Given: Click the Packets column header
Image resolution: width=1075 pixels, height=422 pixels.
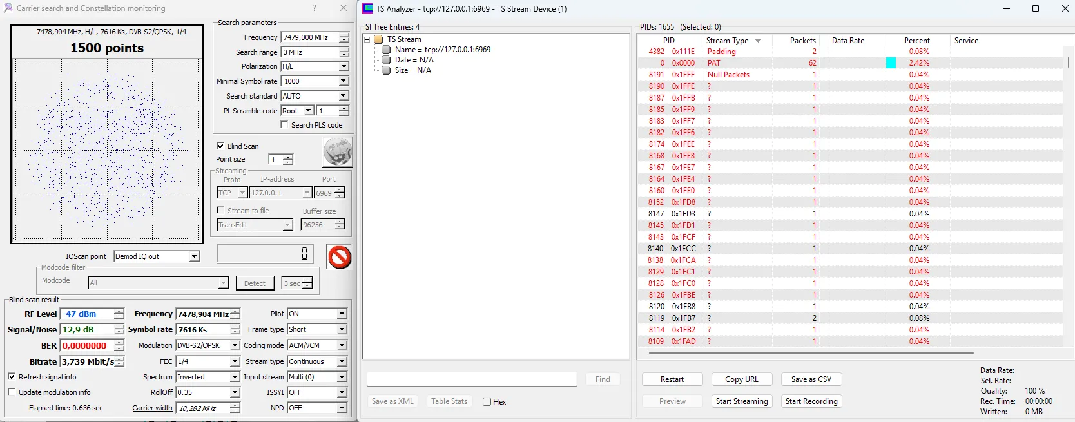Looking at the screenshot, I should point(802,41).
